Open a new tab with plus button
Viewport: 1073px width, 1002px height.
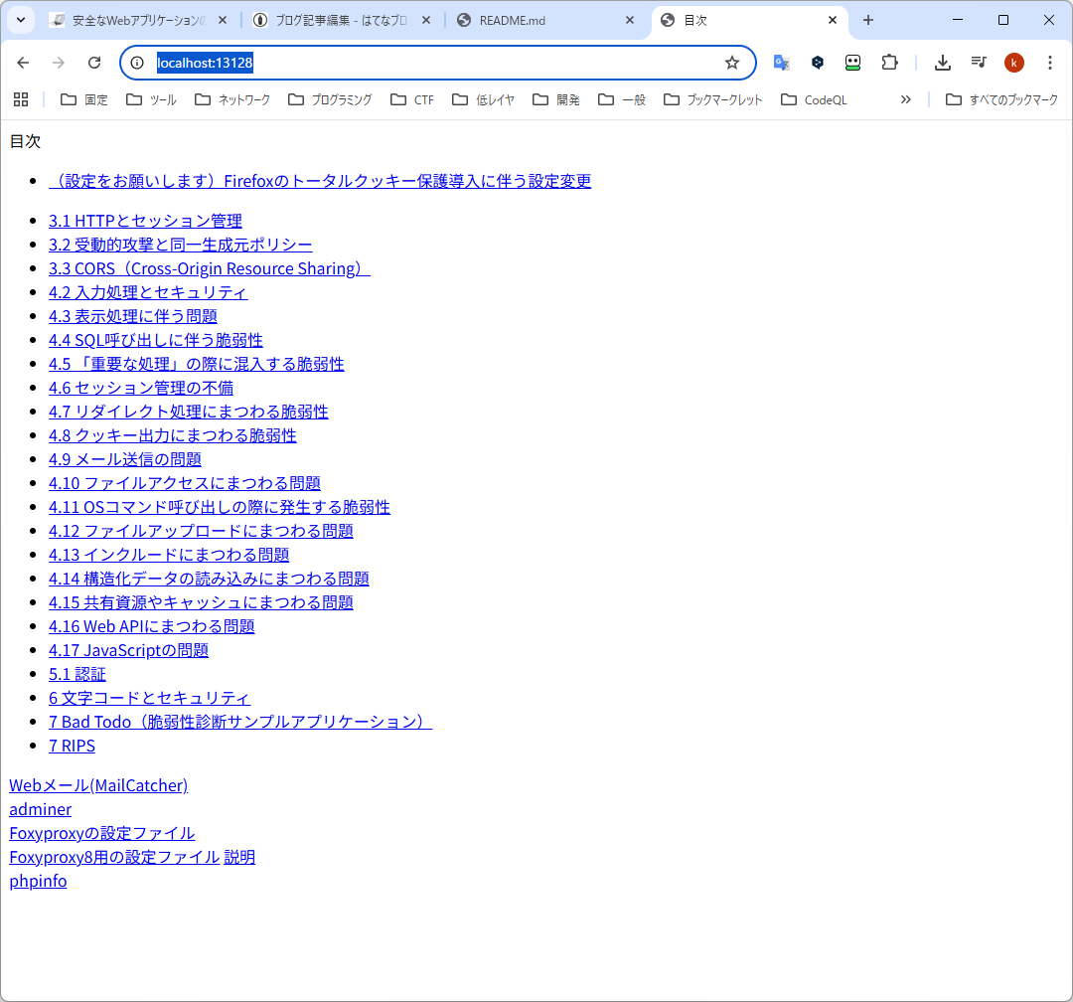[868, 21]
